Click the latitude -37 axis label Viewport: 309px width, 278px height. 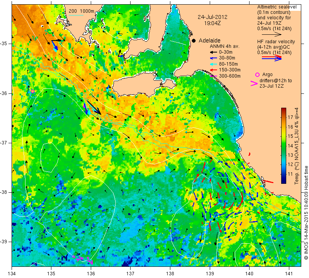[4, 142]
